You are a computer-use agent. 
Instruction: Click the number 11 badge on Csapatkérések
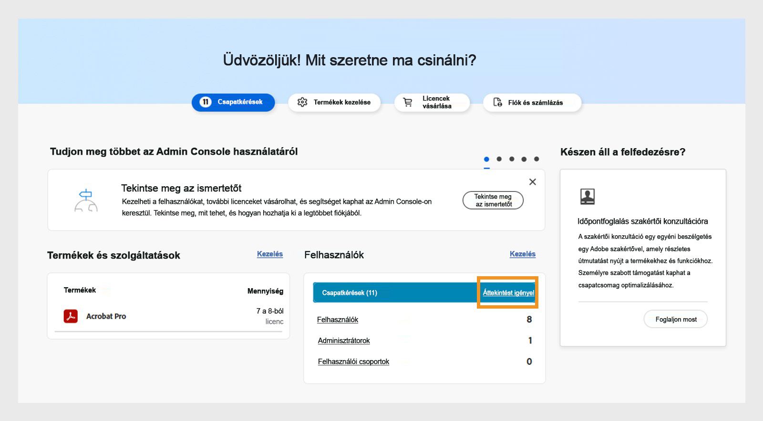pyautogui.click(x=205, y=102)
